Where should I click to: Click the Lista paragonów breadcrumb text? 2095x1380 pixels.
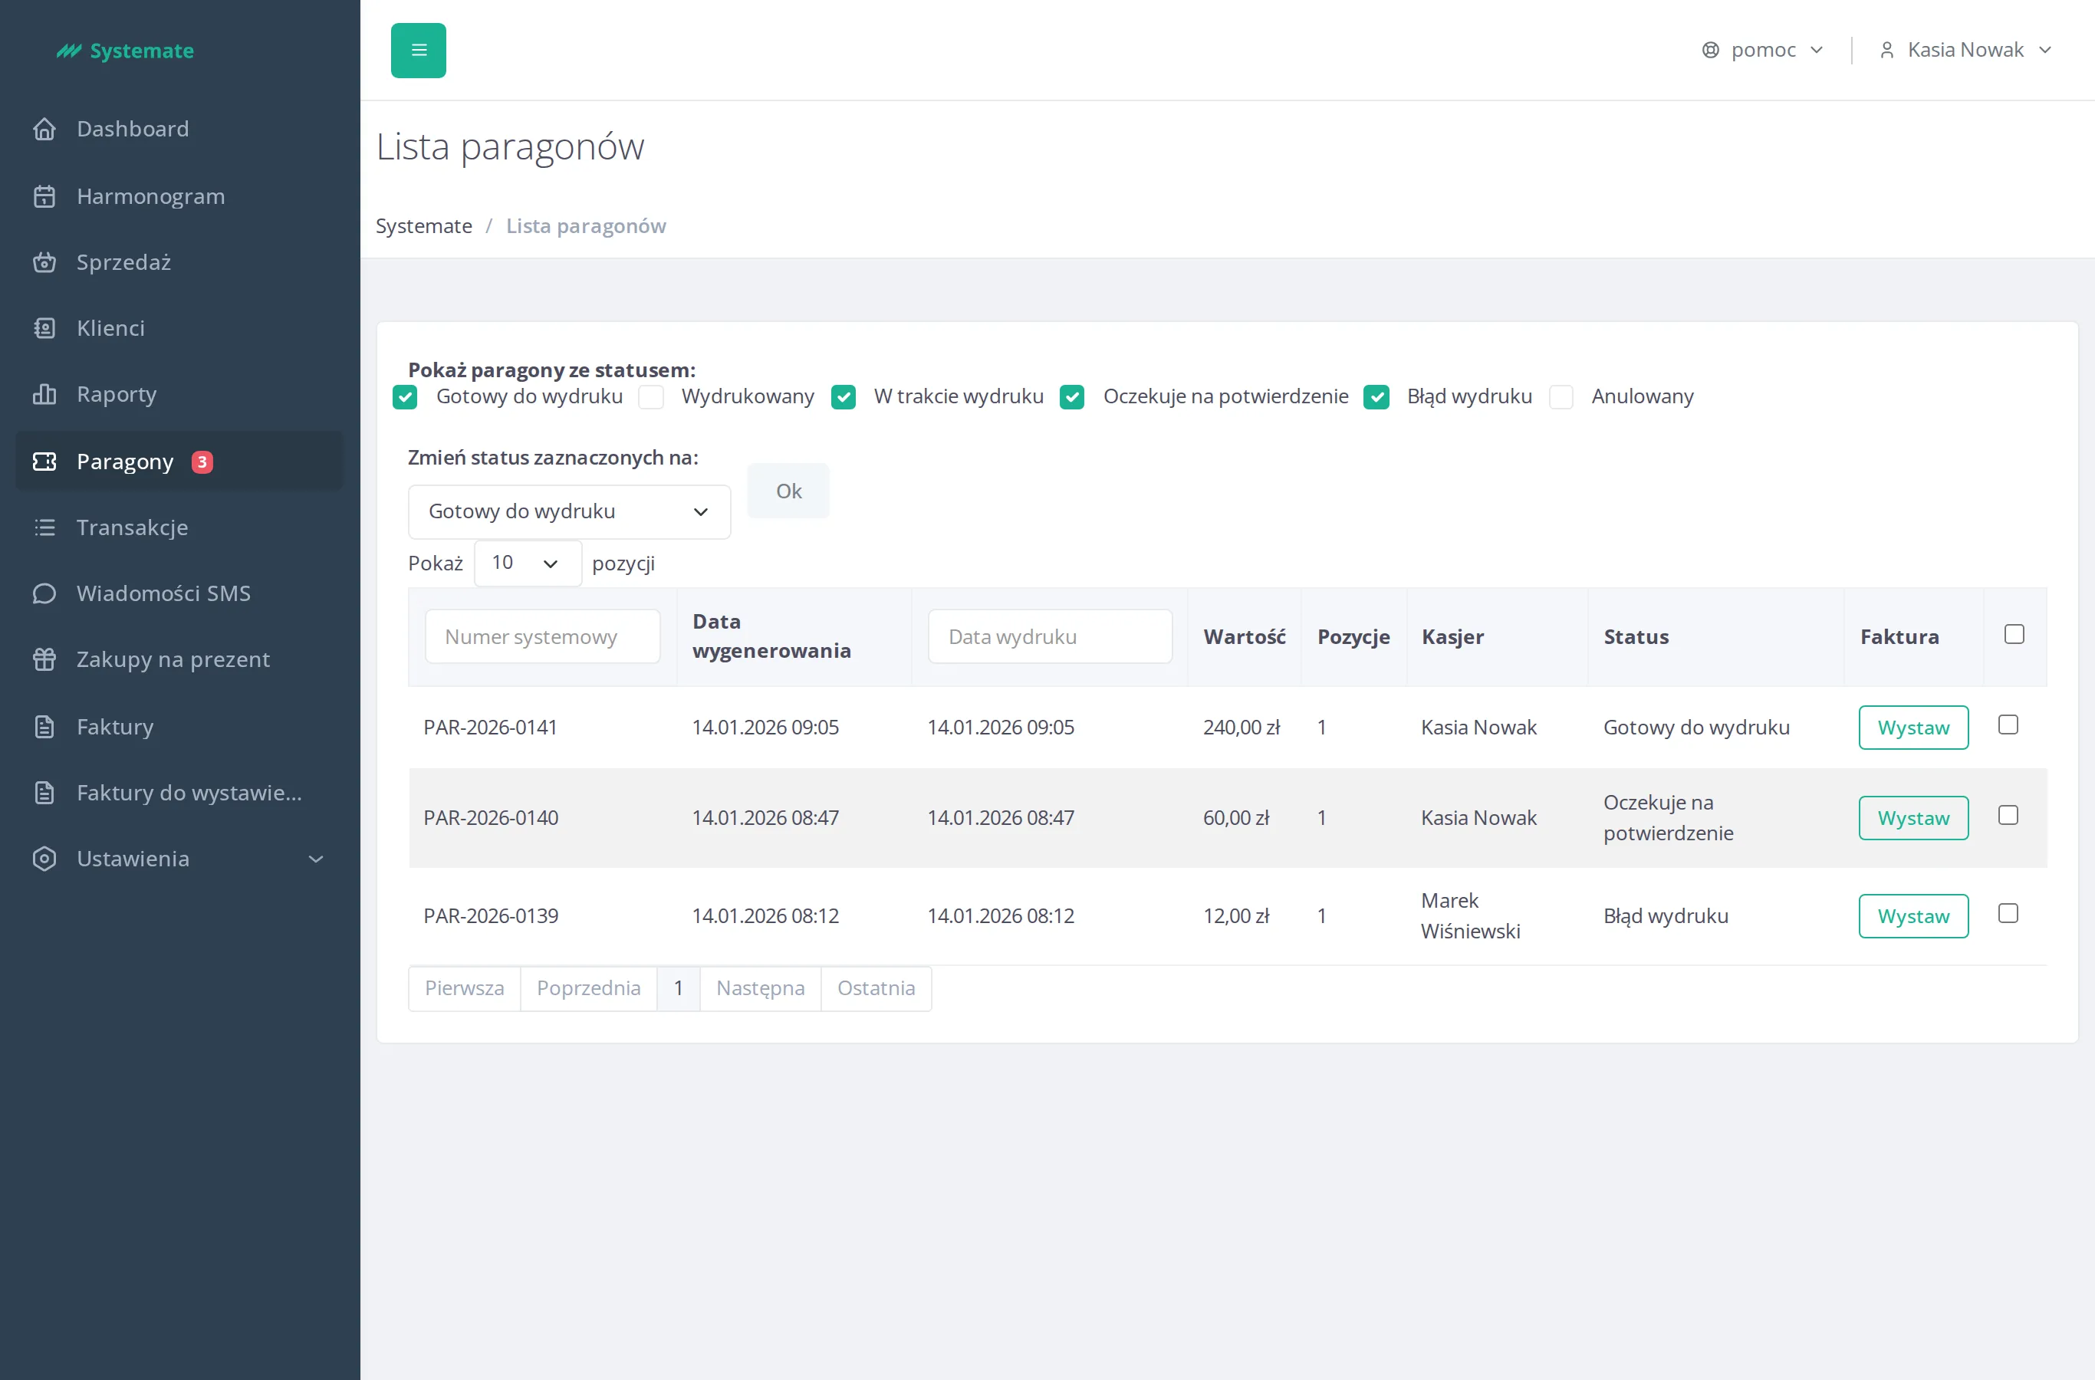[587, 226]
